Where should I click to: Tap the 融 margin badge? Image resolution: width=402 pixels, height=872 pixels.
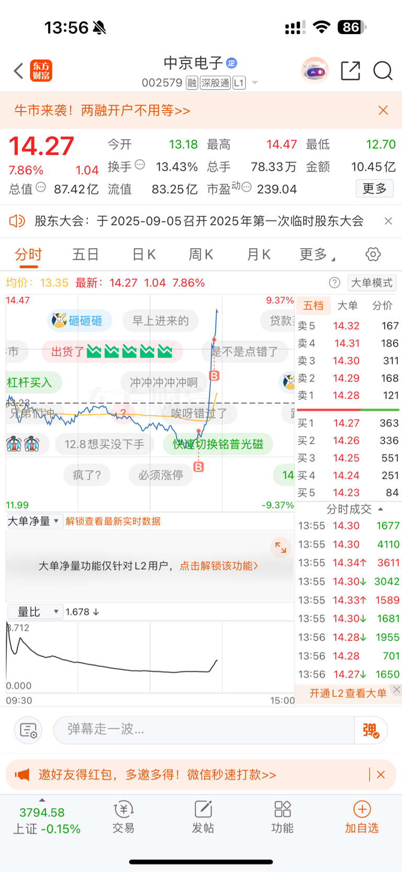(x=192, y=83)
